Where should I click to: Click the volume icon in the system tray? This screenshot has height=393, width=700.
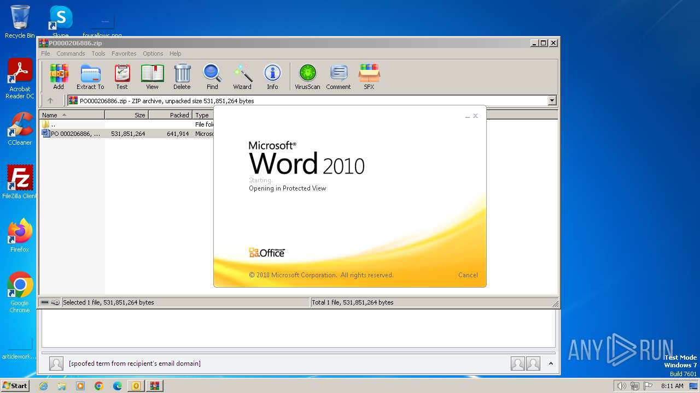click(621, 386)
